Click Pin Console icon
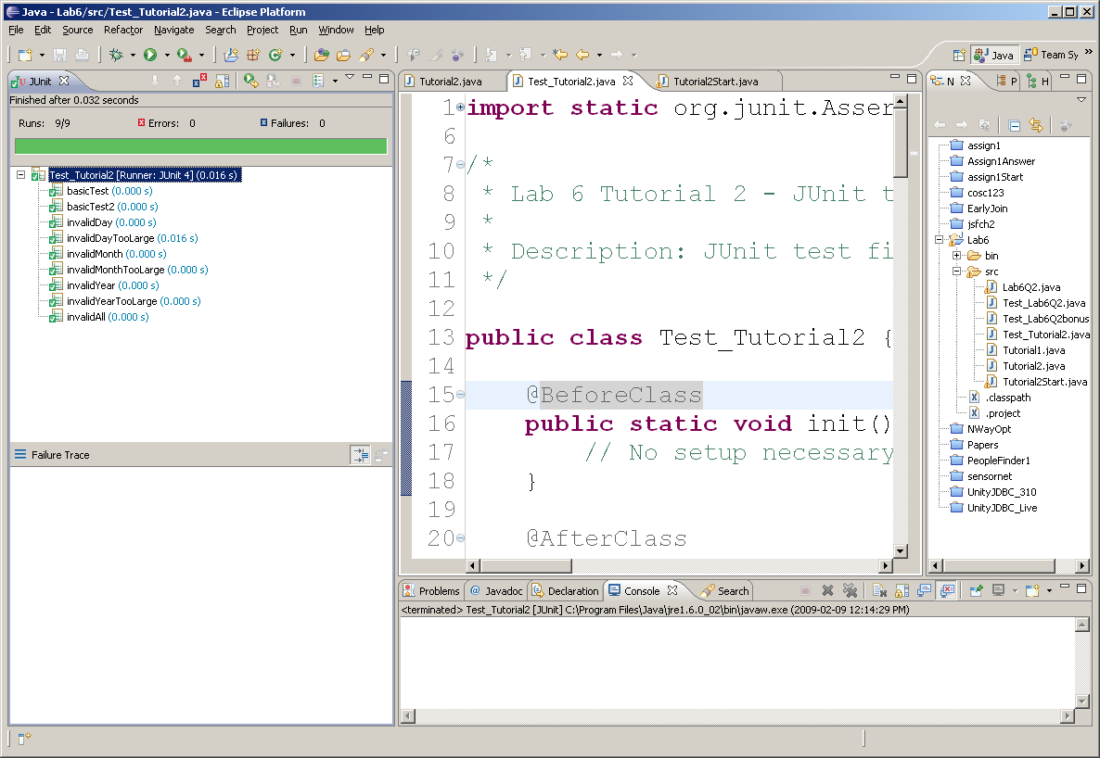The image size is (1100, 758). (976, 590)
